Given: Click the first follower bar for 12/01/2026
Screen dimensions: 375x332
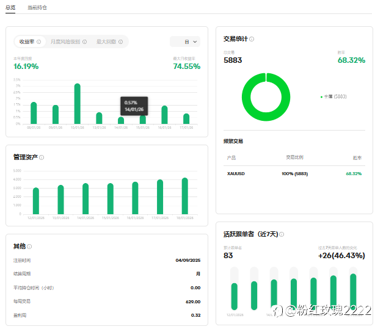Looking at the screenshot, I should 235,297.
